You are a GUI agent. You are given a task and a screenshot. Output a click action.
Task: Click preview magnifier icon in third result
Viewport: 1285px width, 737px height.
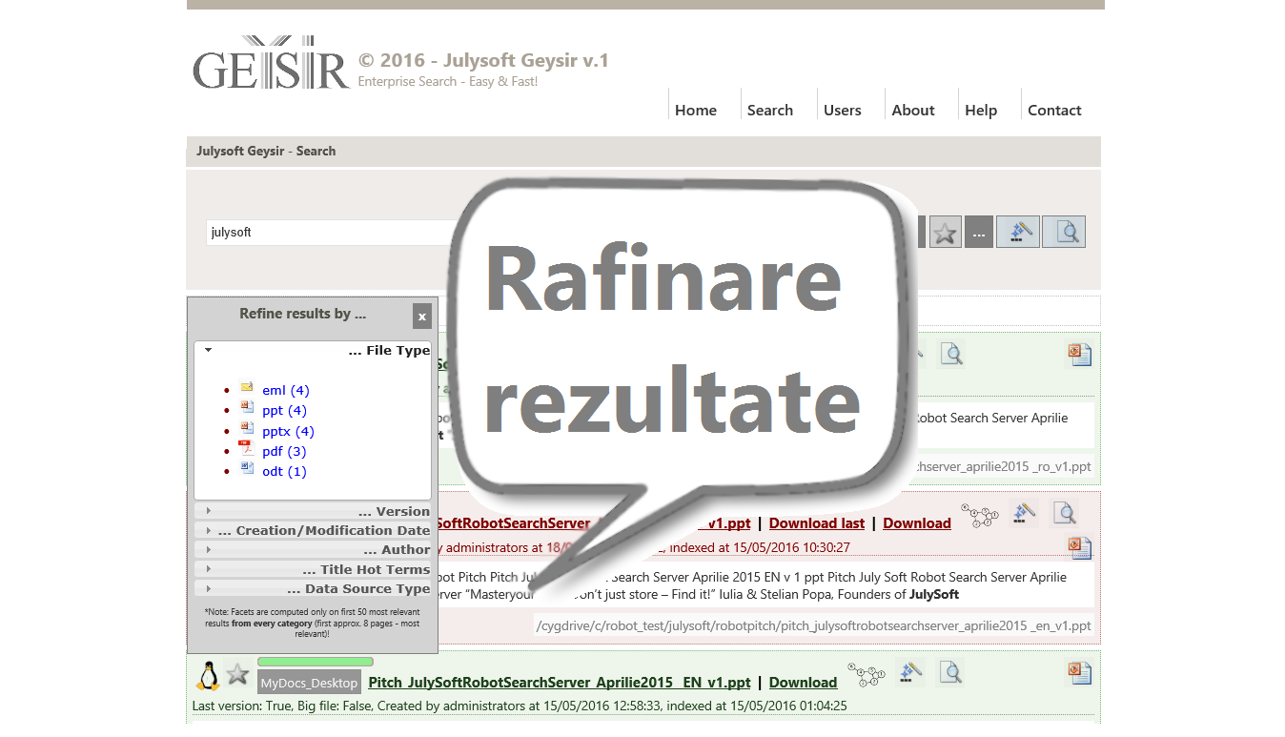950,672
